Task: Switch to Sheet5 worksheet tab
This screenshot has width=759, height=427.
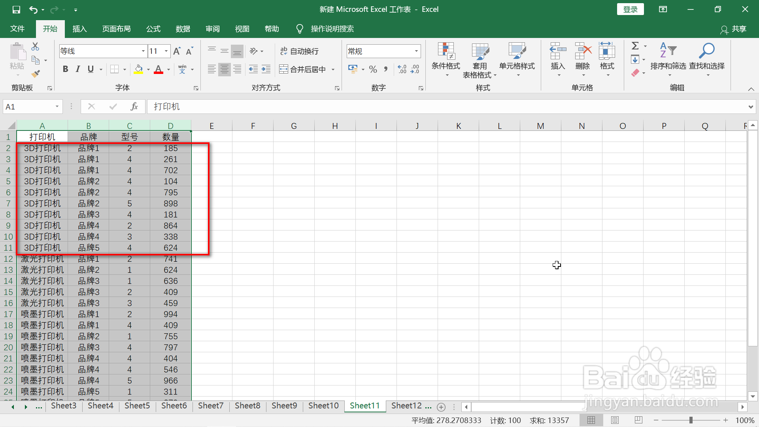Action: [x=137, y=406]
